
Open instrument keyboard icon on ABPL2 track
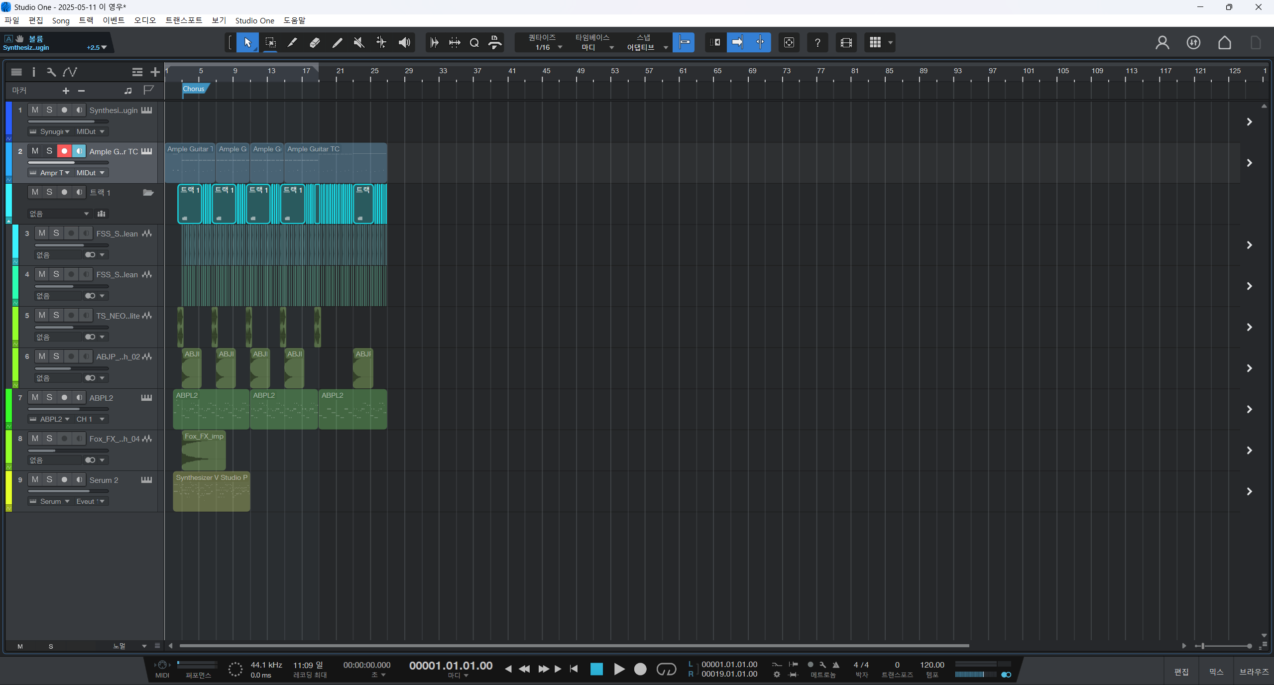[x=146, y=398]
